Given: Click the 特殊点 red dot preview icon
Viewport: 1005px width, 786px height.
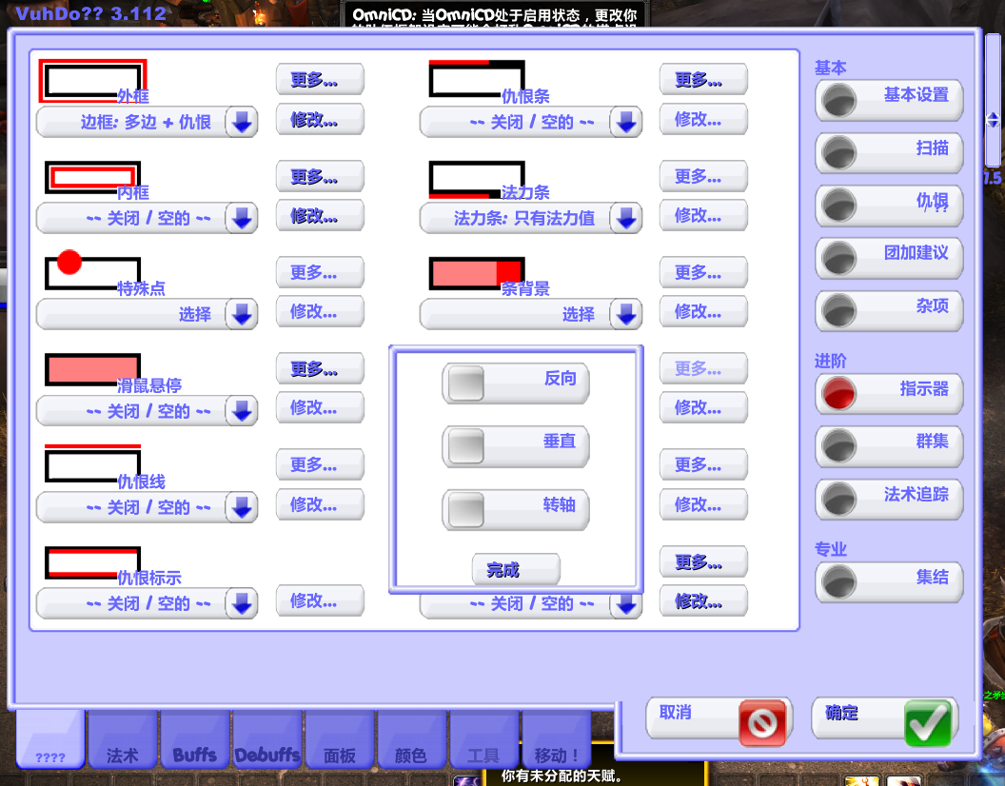Looking at the screenshot, I should (x=92, y=270).
